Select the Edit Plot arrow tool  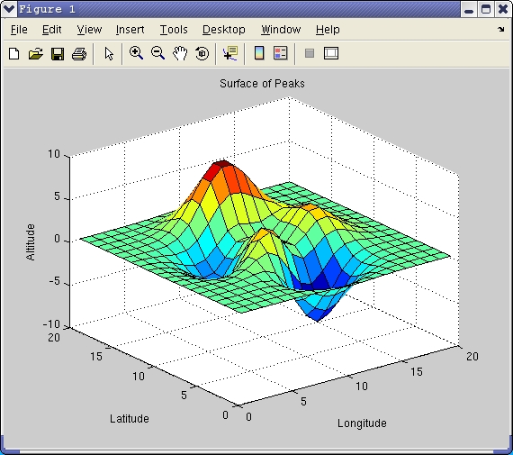coord(109,53)
